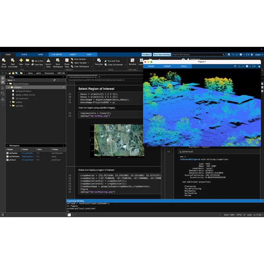Switch to the APPS tab
The height and width of the screenshot is (264, 264).
pos(40,54)
